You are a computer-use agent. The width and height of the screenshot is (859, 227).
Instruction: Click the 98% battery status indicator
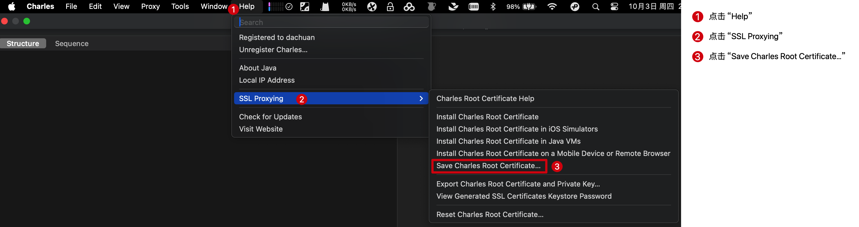click(x=521, y=7)
